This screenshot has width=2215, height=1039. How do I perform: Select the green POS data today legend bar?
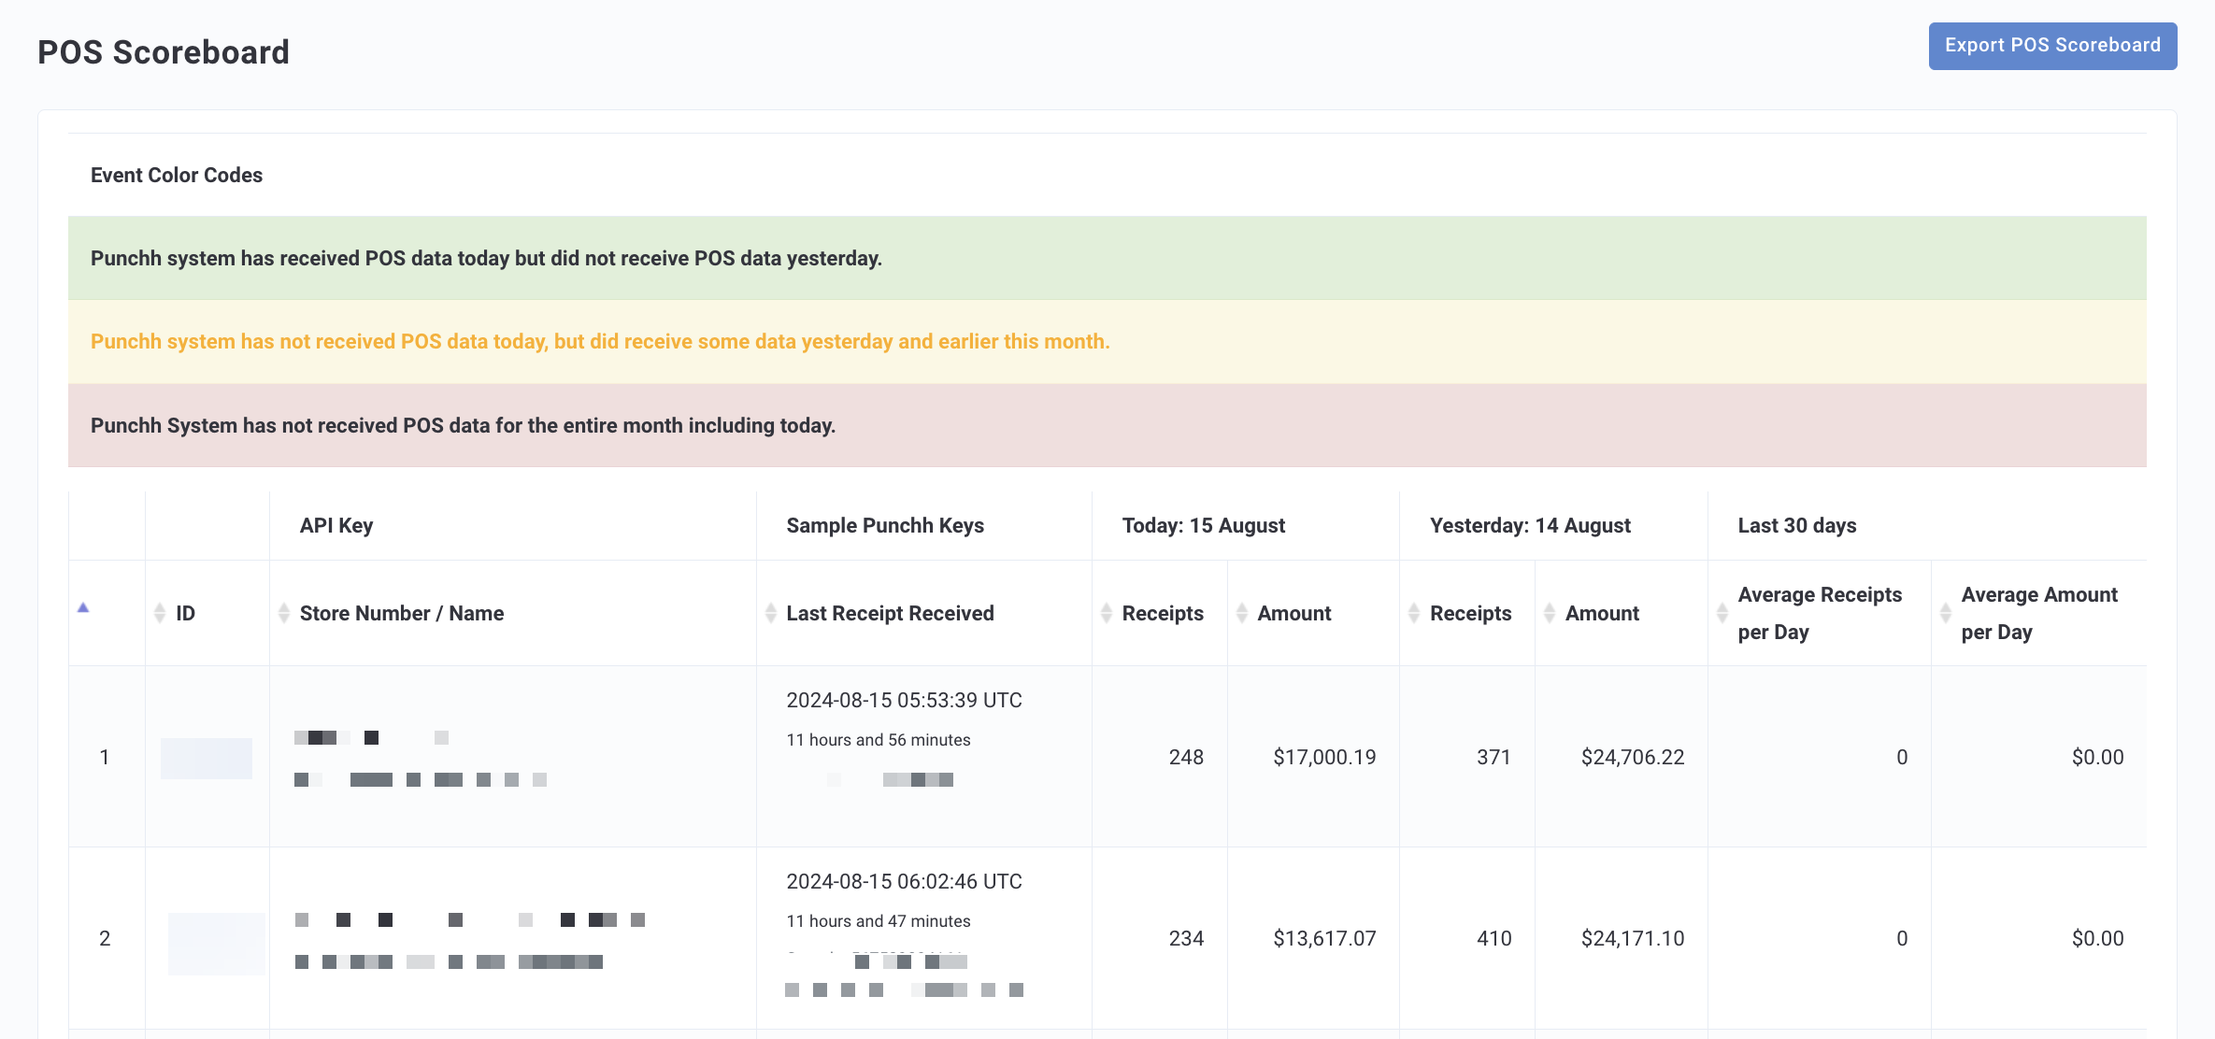(x=1107, y=258)
